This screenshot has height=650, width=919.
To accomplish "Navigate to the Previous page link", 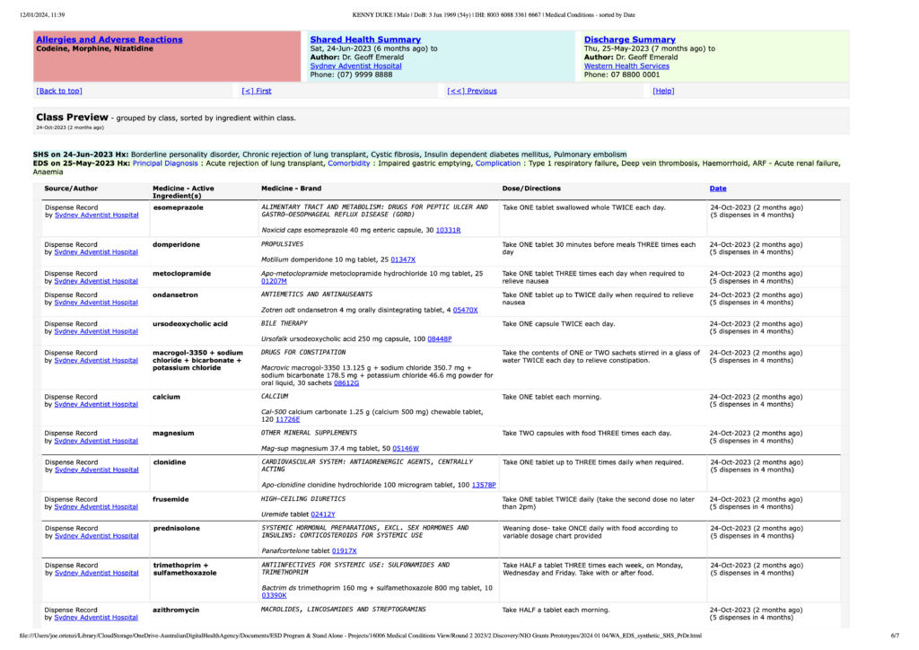I will point(472,91).
